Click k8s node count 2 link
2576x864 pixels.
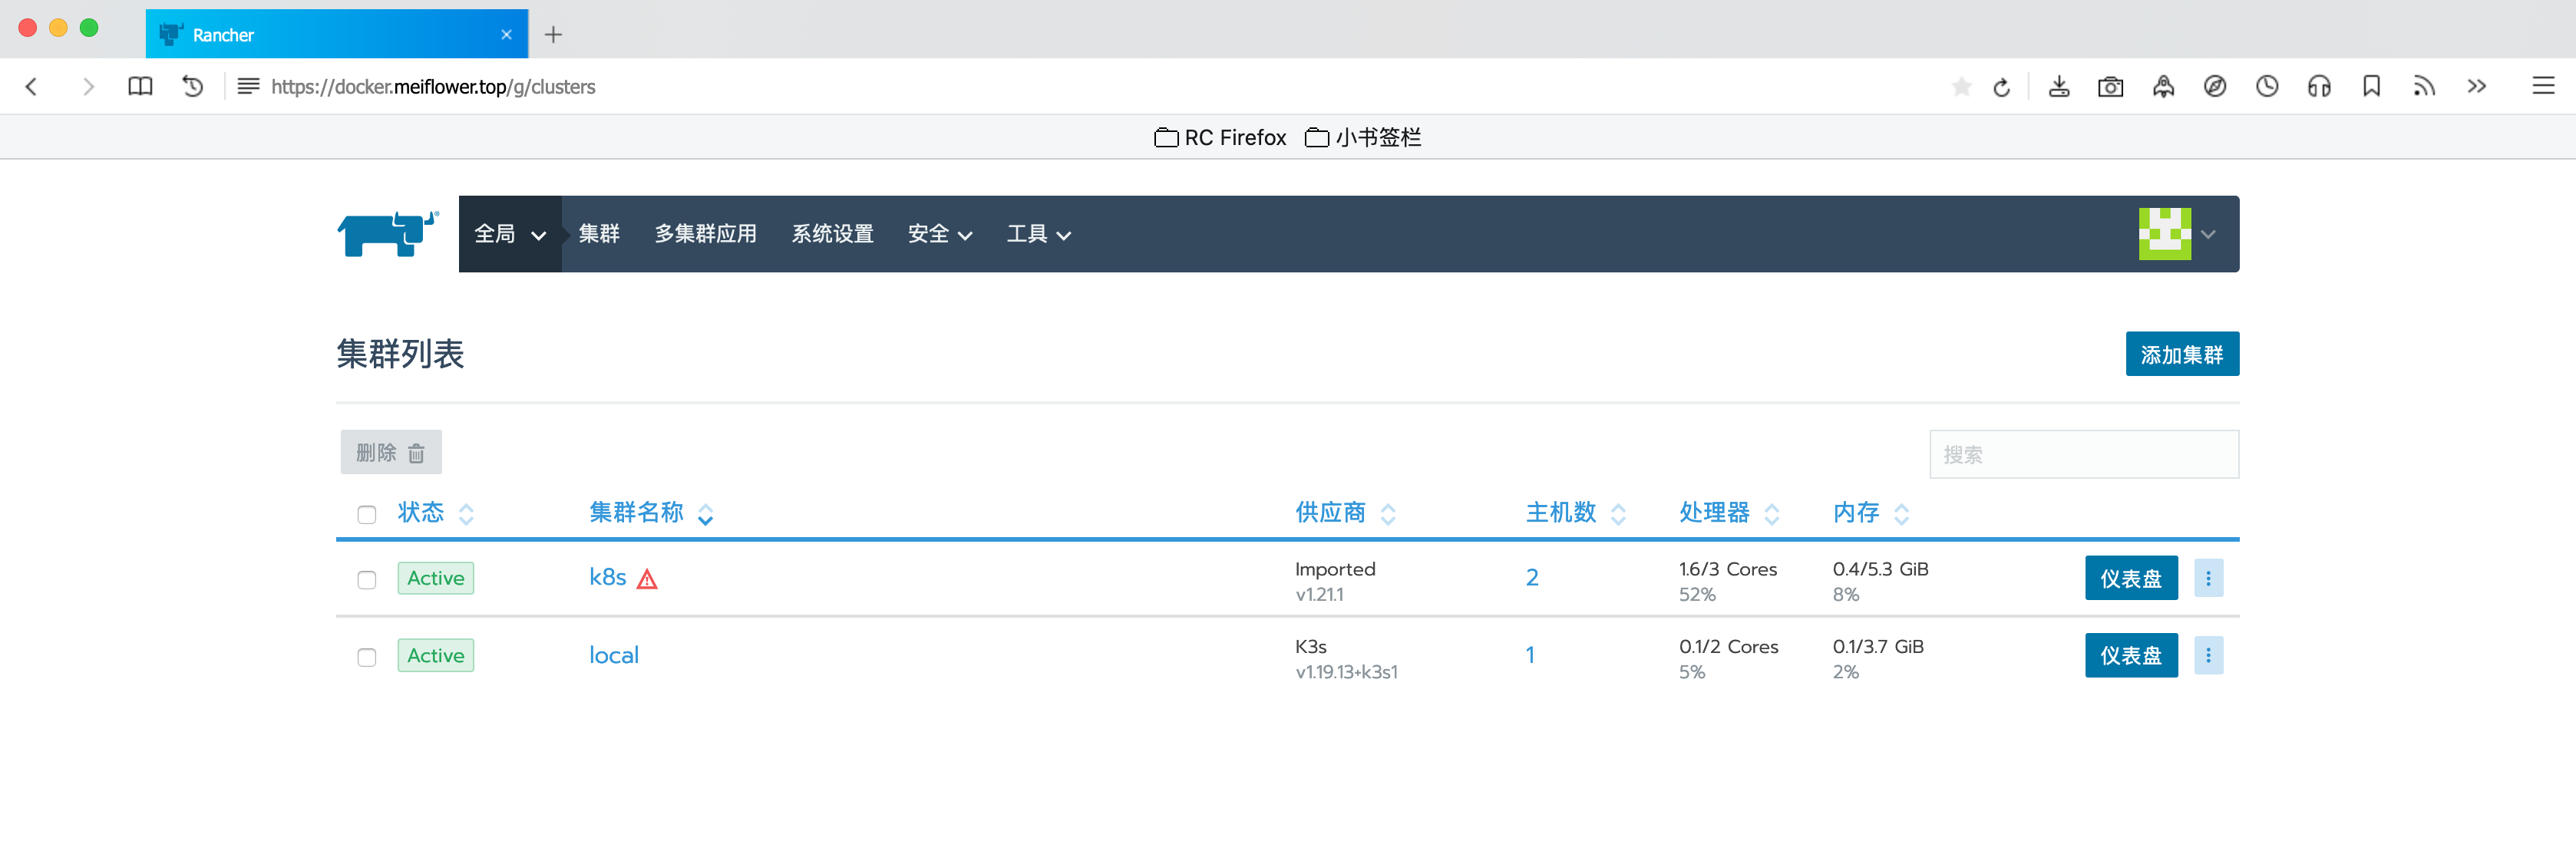(1532, 578)
